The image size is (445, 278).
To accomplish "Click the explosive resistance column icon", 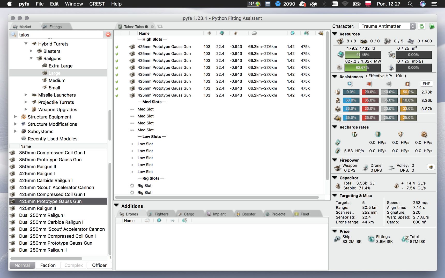I will tap(407, 84).
